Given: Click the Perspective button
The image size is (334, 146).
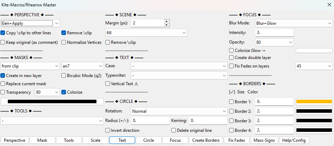Looking at the screenshot, I should (15, 140).
